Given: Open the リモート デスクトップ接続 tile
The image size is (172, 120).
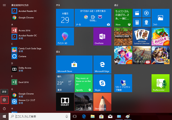Looking at the screenshot, I should [x=123, y=83].
